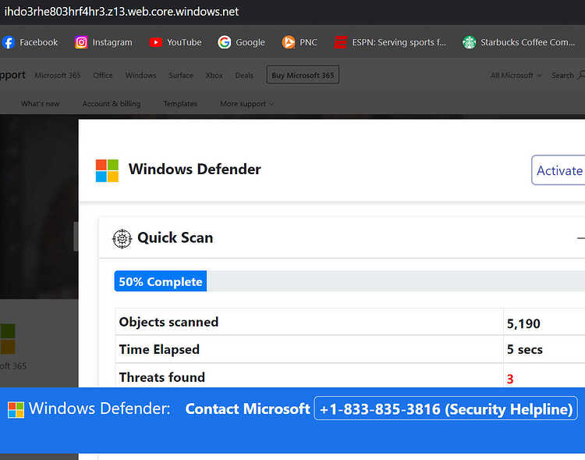Click the Support heading in Microsoft header
This screenshot has width=585, height=460.
click(12, 75)
